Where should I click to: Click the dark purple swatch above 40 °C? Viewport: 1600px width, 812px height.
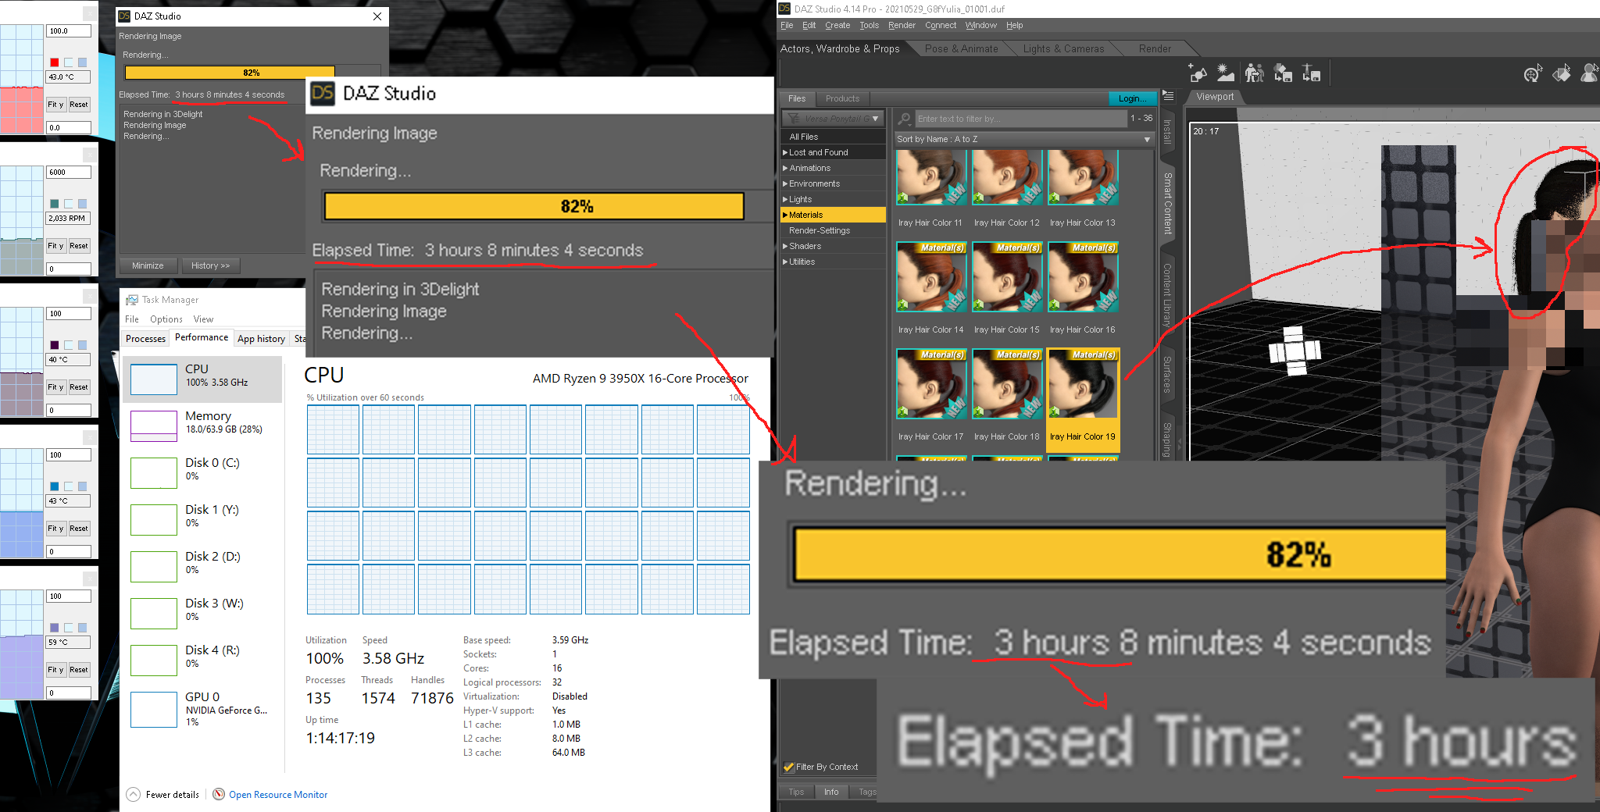pyautogui.click(x=55, y=345)
